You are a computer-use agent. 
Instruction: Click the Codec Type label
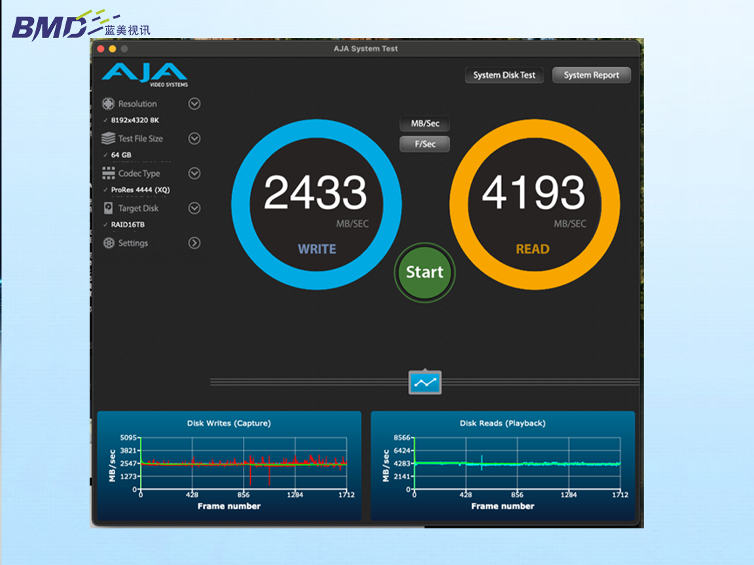(x=139, y=173)
